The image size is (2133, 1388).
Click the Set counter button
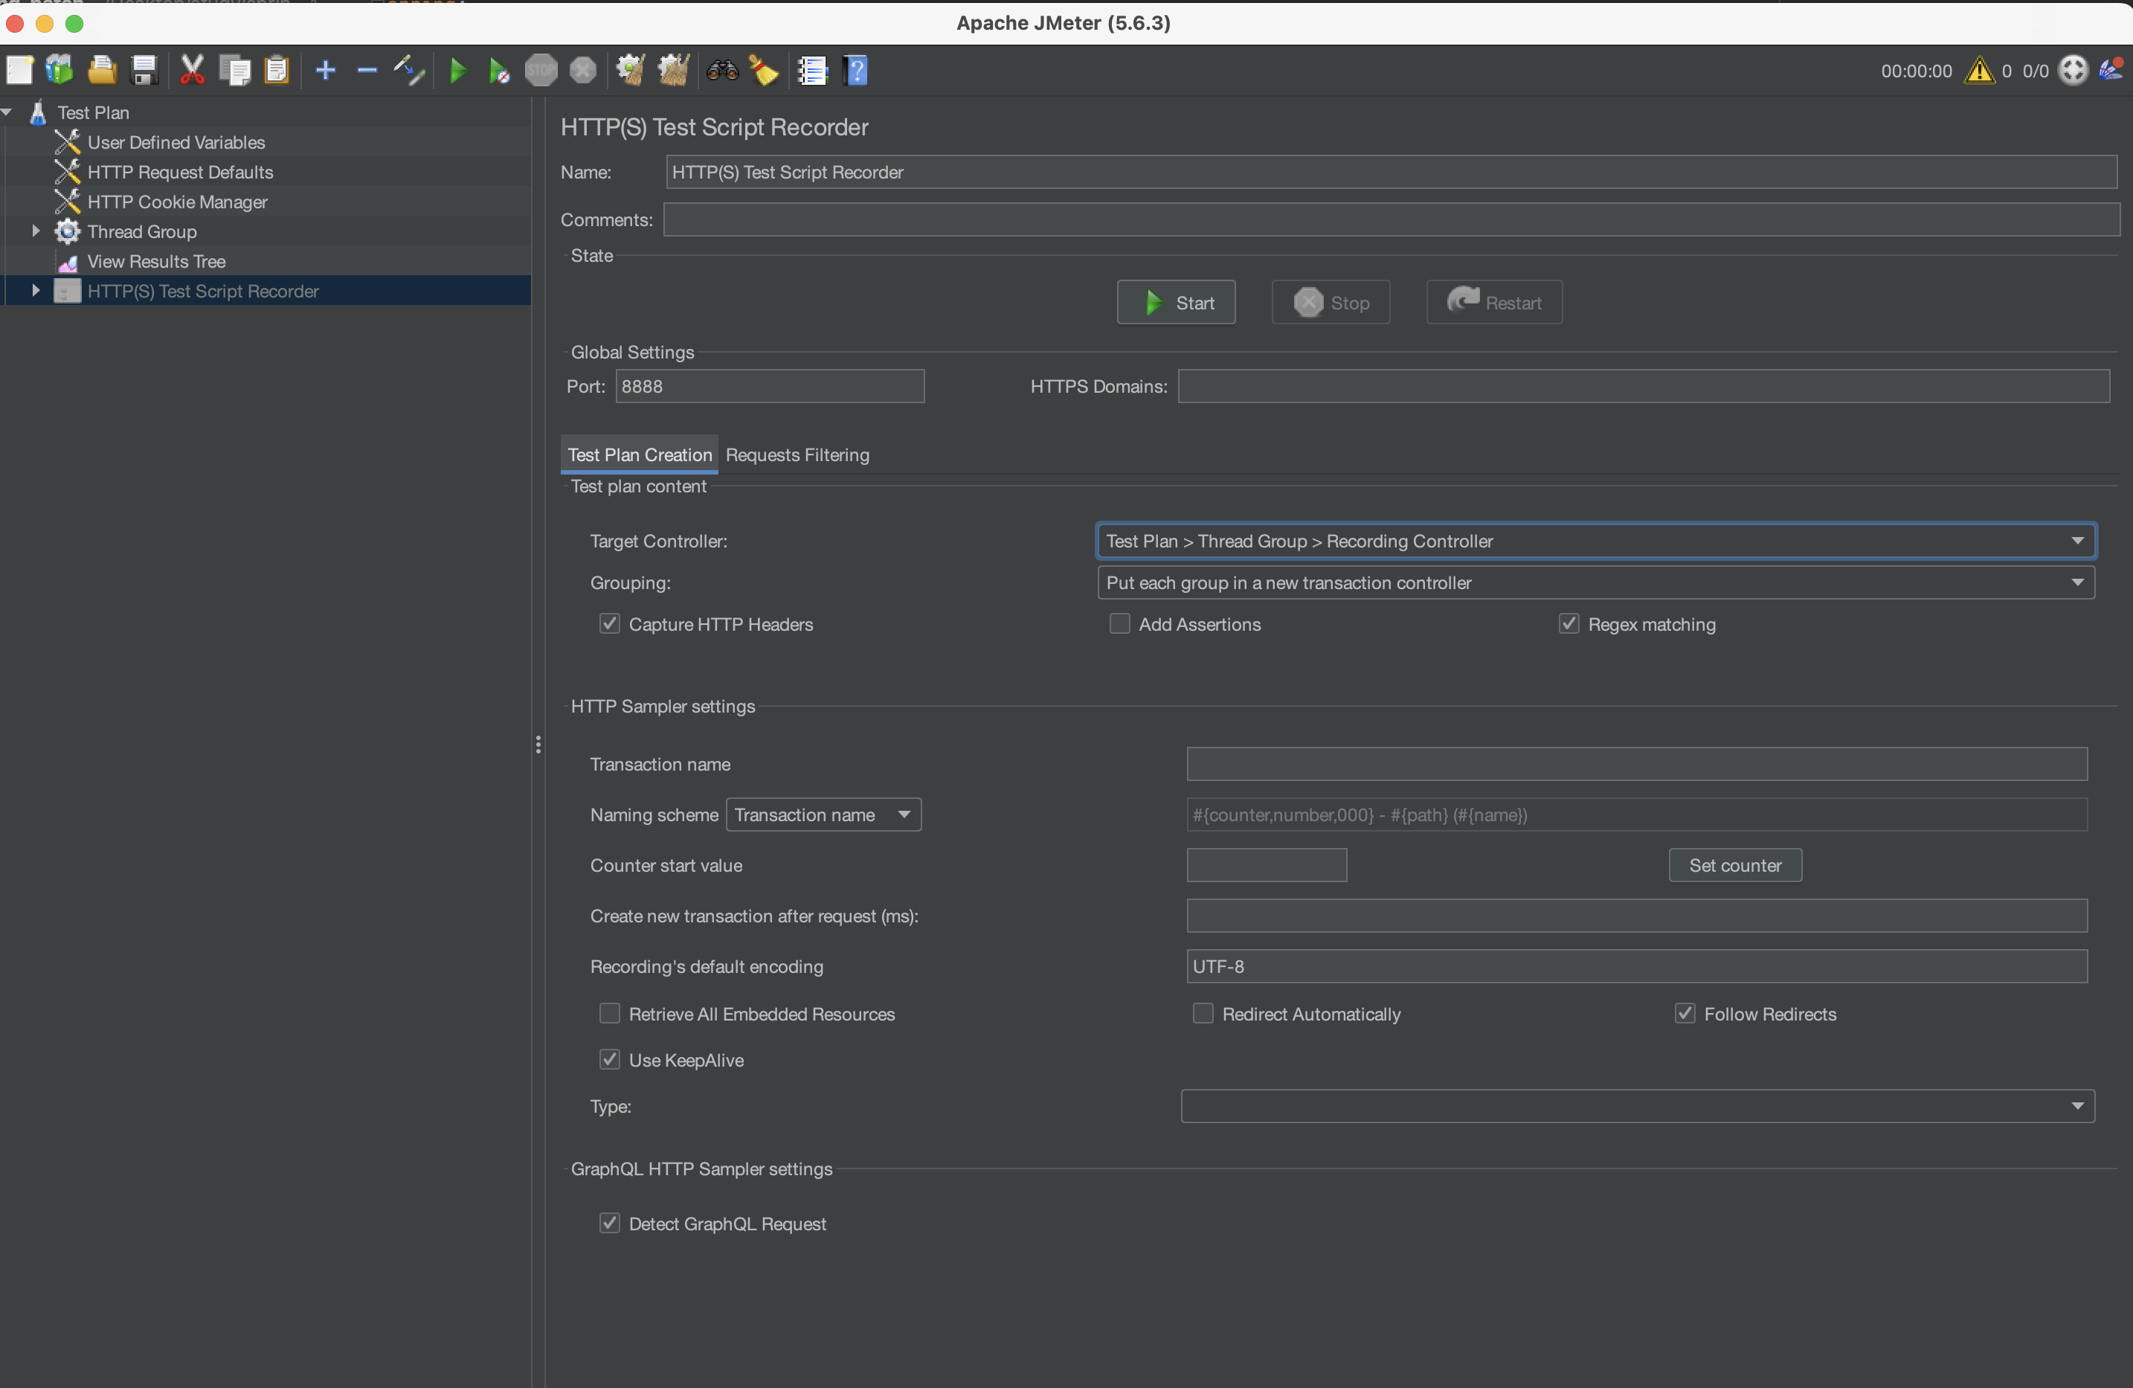[x=1734, y=865]
